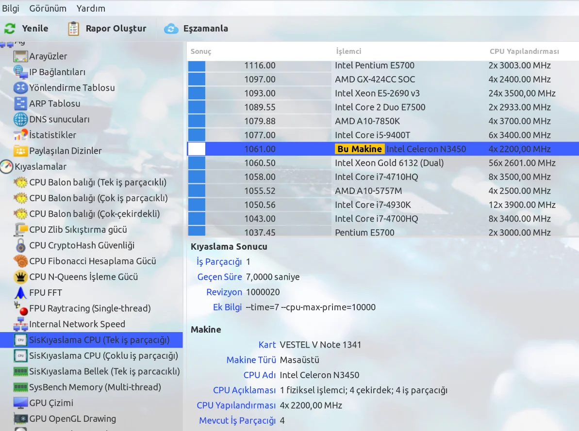Image resolution: width=579 pixels, height=431 pixels.
Task: Click CPU Balon balığı (Çok-çekirdekli) icon
Action: click(21, 214)
